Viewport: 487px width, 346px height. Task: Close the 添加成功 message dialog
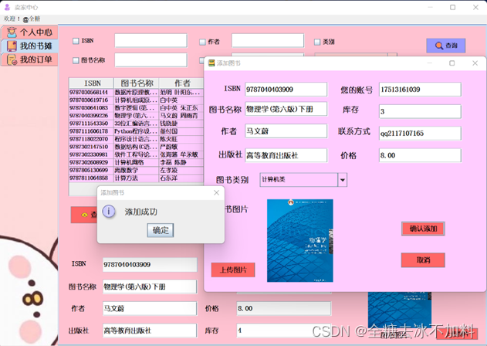216,193
